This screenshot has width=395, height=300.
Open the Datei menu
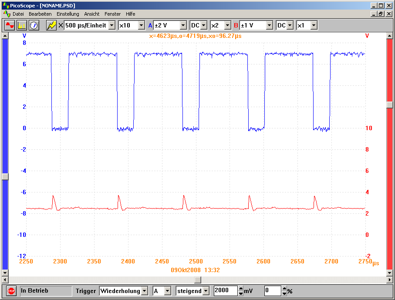point(18,14)
